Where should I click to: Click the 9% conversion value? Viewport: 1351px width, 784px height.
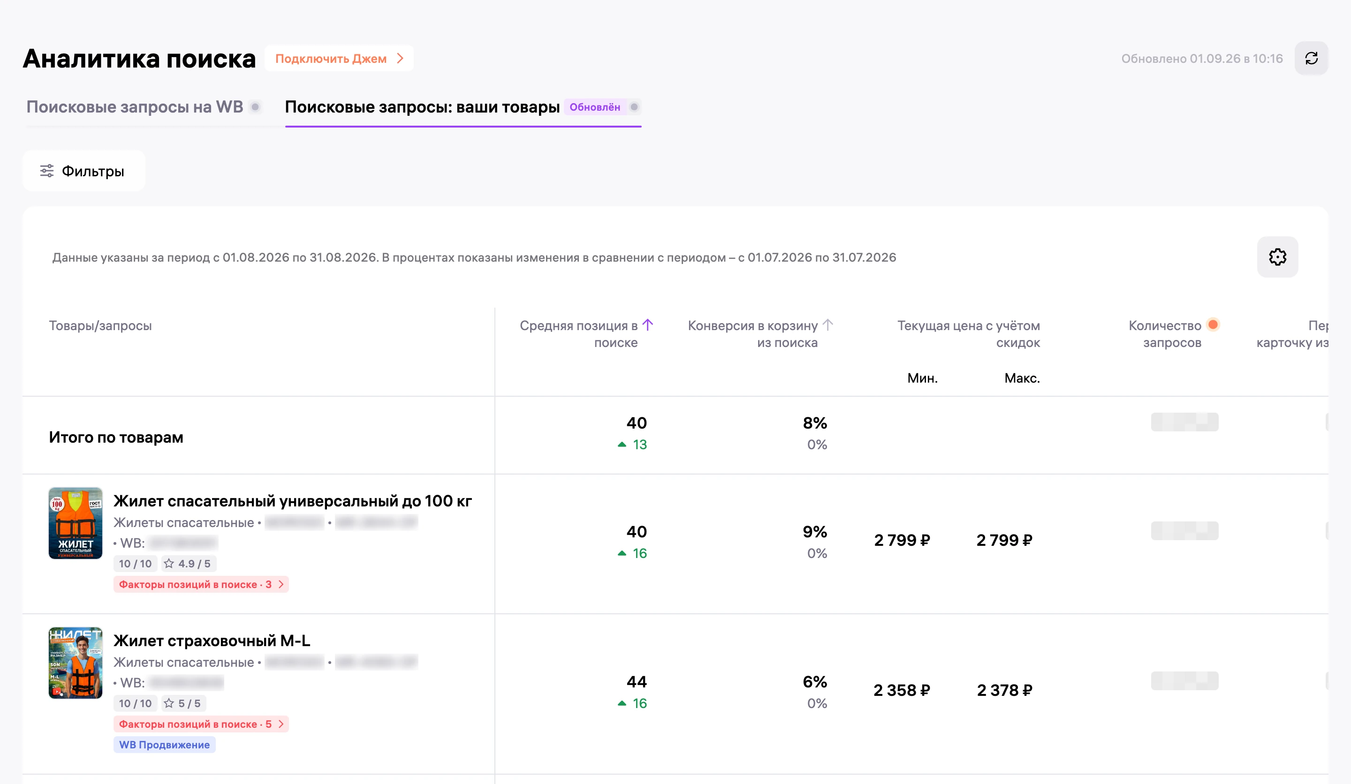[x=815, y=532]
